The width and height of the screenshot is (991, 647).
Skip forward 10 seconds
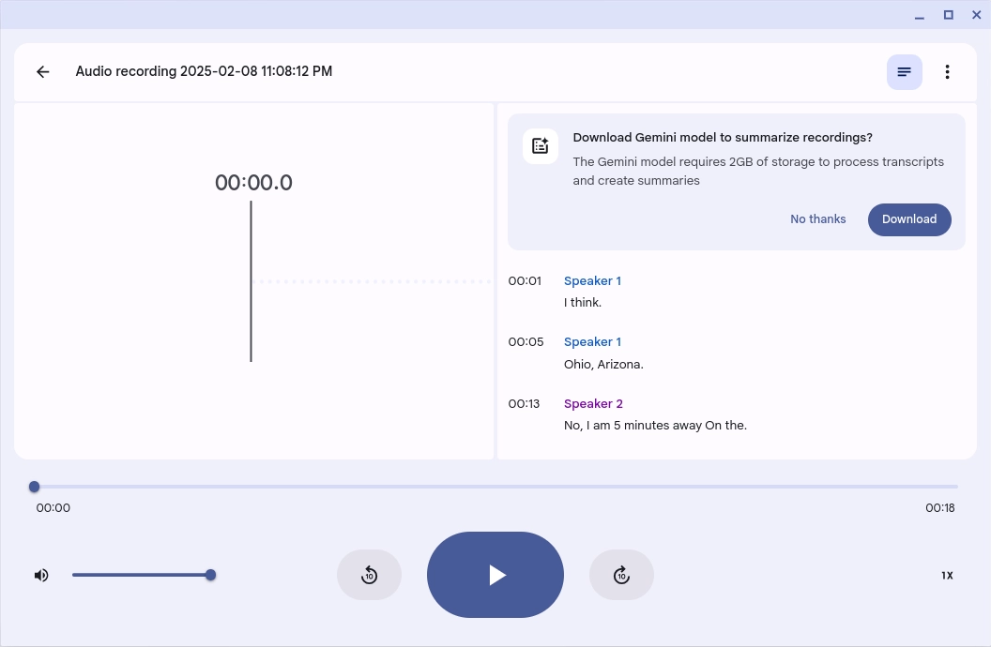tap(621, 575)
